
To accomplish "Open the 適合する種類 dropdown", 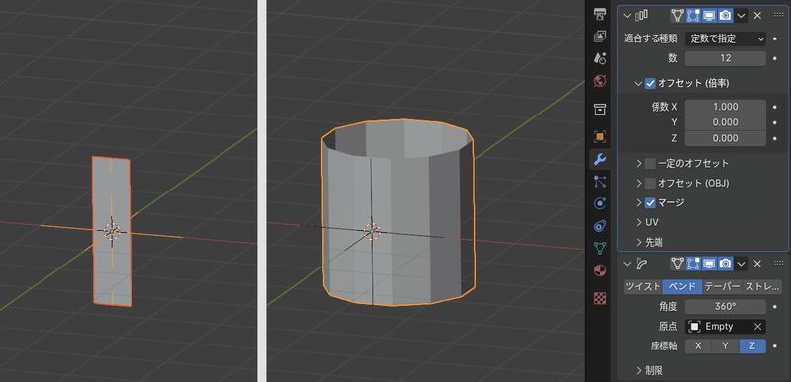I will [726, 38].
